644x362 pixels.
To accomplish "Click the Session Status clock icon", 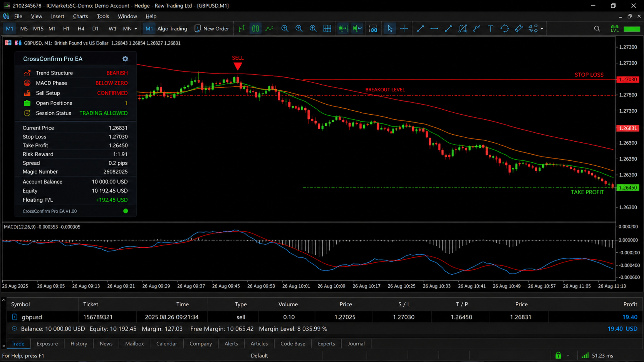I will pyautogui.click(x=27, y=113).
